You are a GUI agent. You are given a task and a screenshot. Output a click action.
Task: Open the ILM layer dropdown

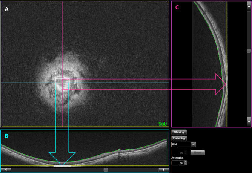[x=194, y=144]
